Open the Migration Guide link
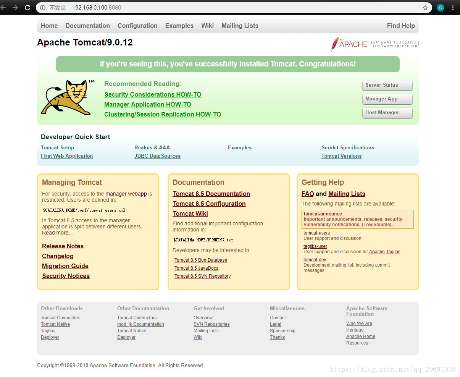Image resolution: width=460 pixels, height=377 pixels. (x=65, y=266)
